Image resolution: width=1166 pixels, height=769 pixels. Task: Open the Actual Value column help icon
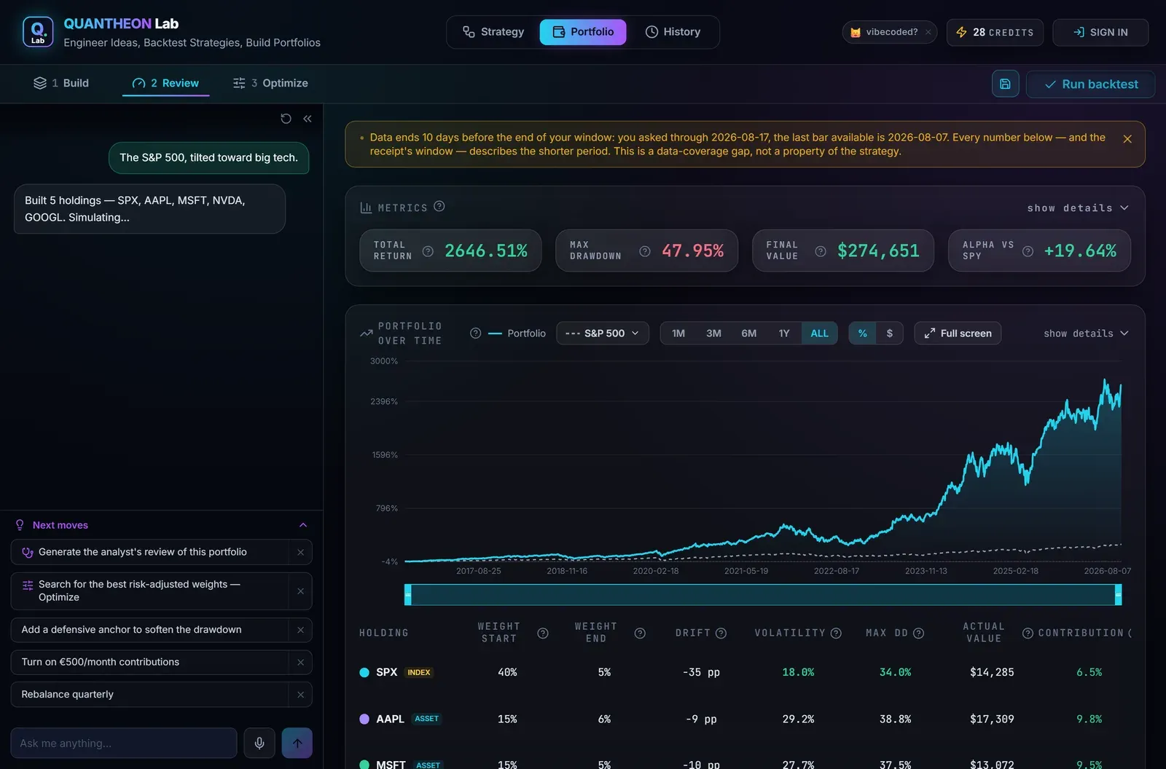[x=1028, y=633]
